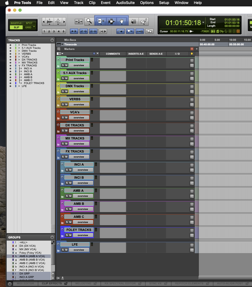This screenshot has width=252, height=287.
Task: Select the Grabber hand tool
Action: point(122,21)
